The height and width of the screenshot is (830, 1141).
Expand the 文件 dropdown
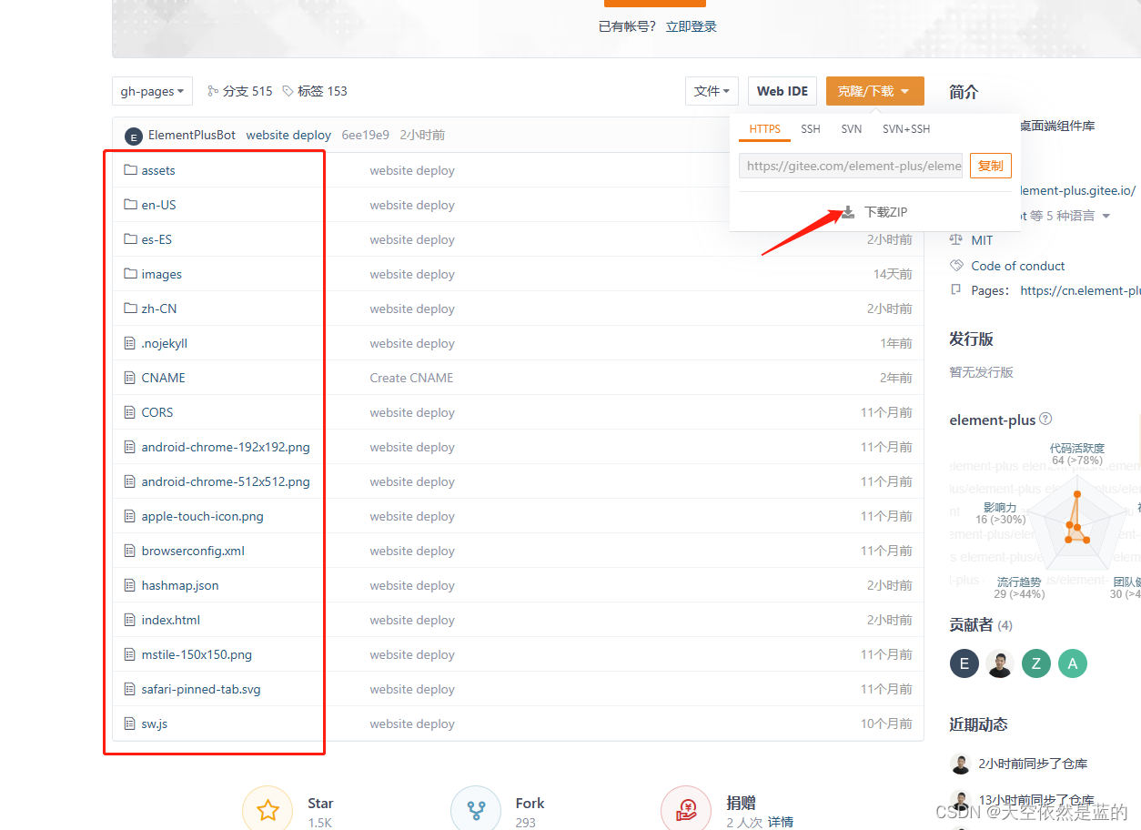(712, 91)
